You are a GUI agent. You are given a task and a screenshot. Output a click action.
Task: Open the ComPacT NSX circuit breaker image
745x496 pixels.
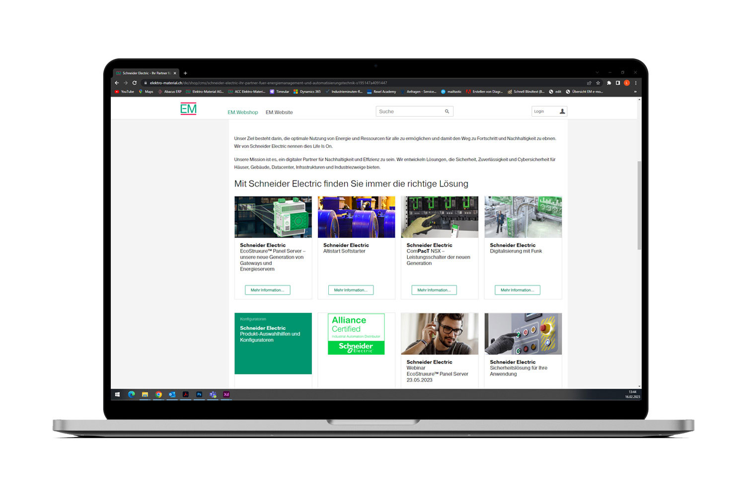pos(440,217)
